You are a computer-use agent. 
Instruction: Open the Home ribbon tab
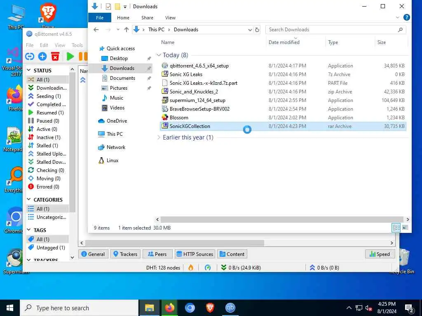pos(123,18)
